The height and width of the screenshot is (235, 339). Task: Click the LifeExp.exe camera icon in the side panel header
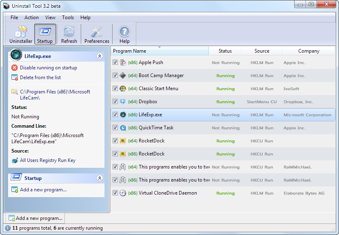pos(16,55)
